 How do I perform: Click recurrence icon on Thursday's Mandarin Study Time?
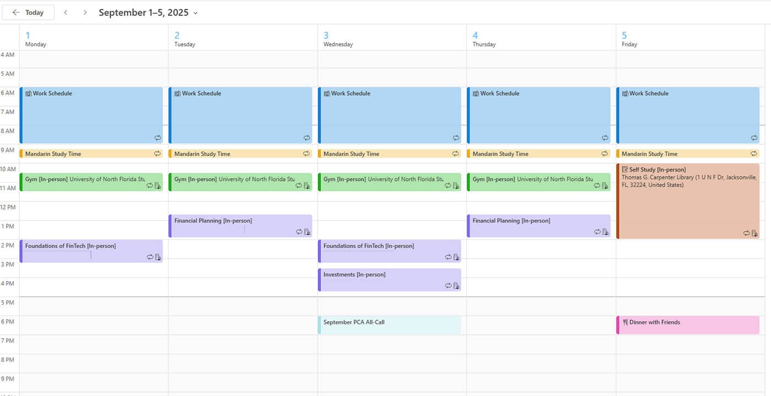coord(605,153)
